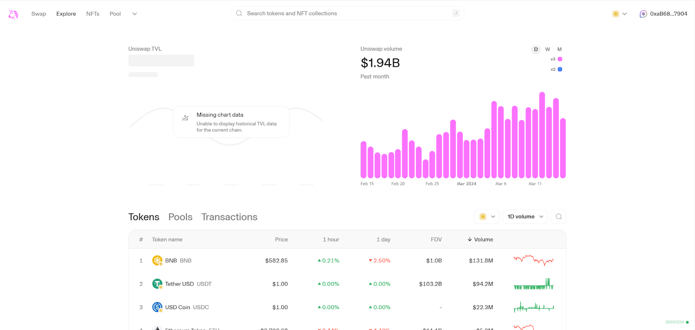Click the Tether USD sparkline chart
Image resolution: width=695 pixels, height=330 pixels.
(534, 284)
